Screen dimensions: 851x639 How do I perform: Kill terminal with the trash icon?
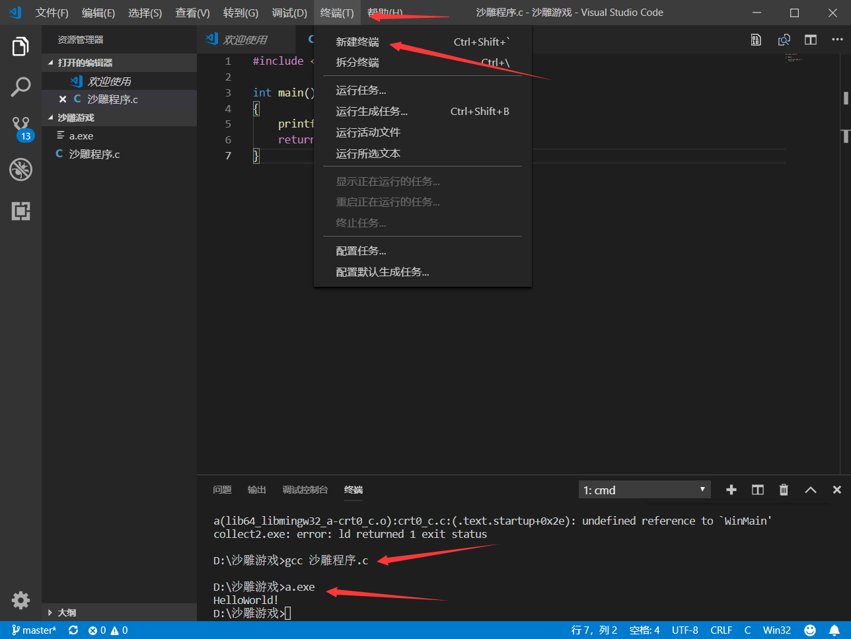[x=784, y=490]
